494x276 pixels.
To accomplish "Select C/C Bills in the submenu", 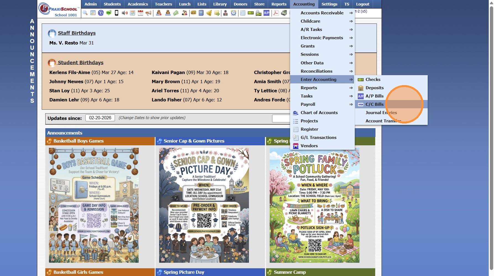I will pyautogui.click(x=391, y=104).
